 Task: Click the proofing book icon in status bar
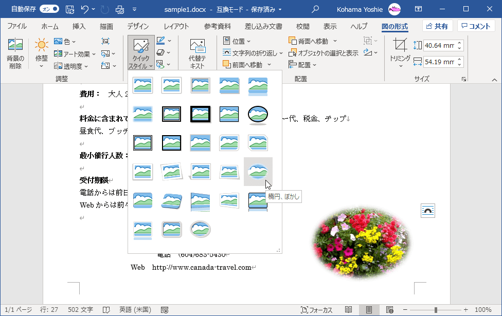pyautogui.click(x=106, y=310)
